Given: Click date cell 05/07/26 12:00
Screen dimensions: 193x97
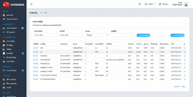Looking at the screenshot, I should (176, 48).
